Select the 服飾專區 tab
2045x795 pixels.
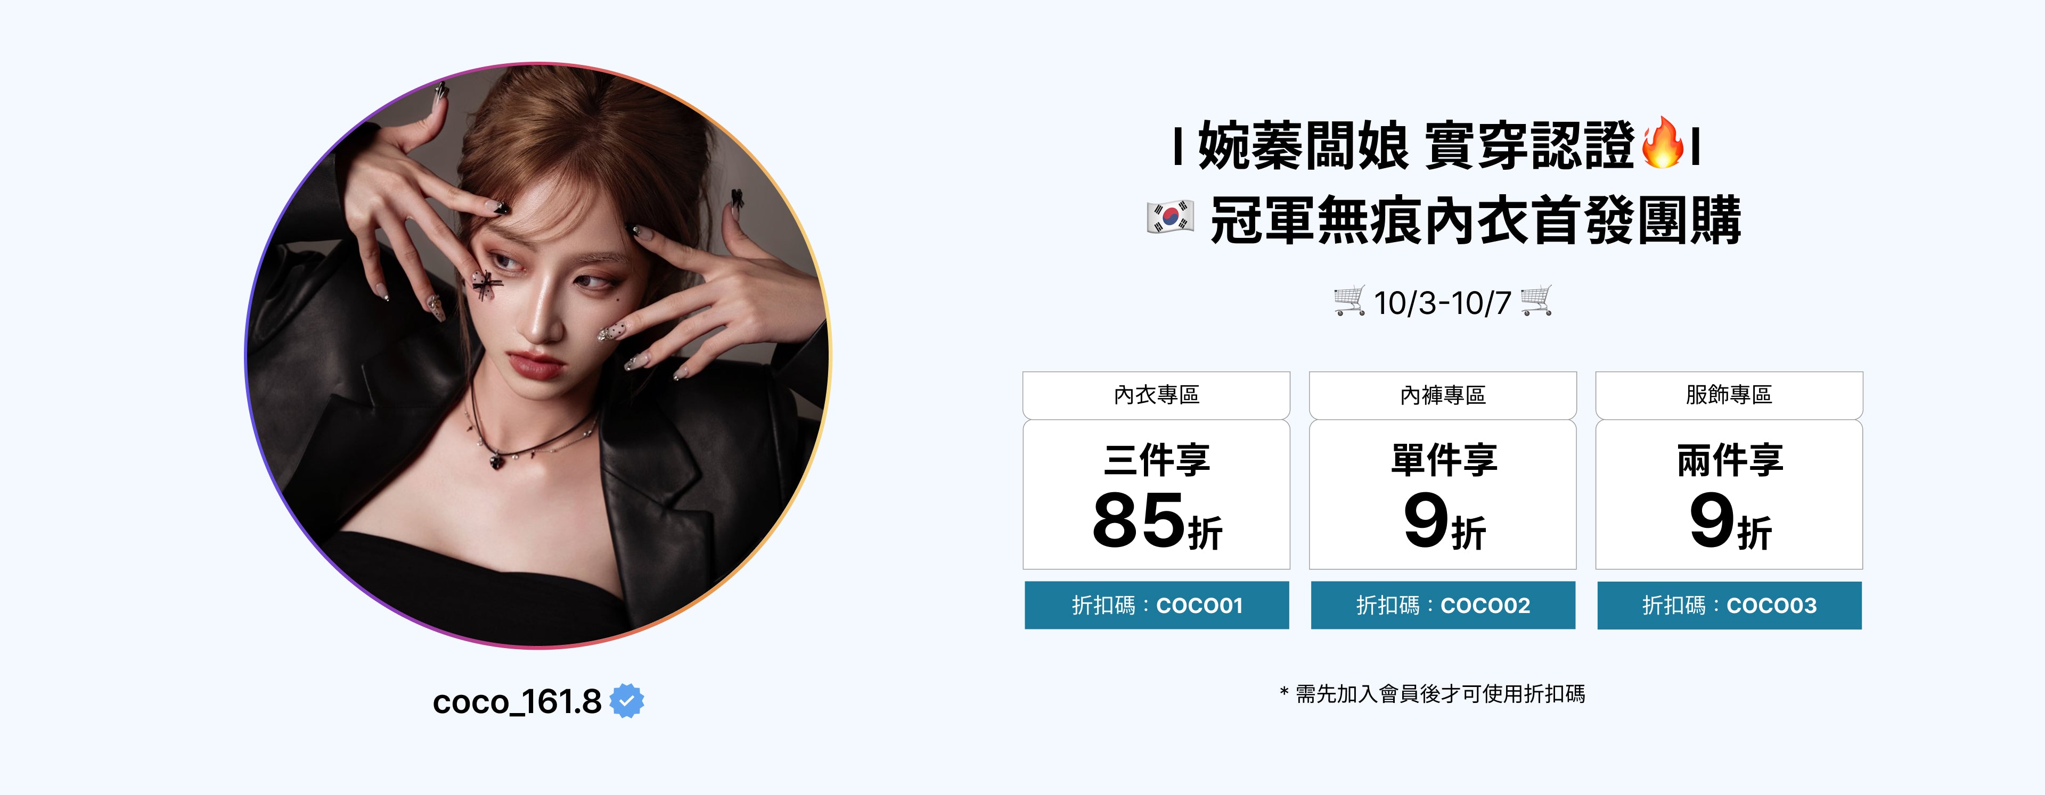click(1729, 395)
